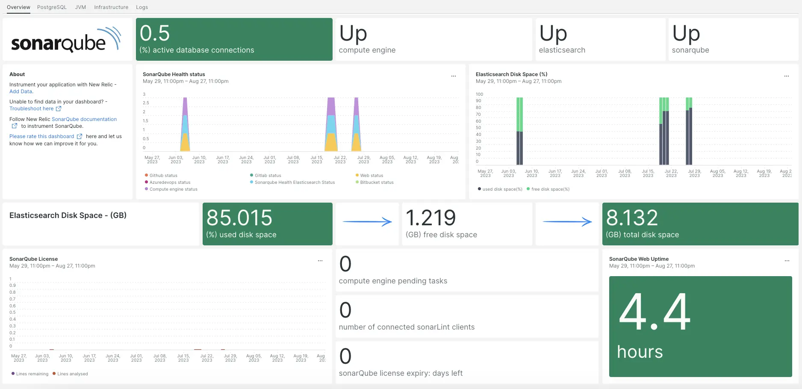Open the SonarQube Web Uptime options menu
This screenshot has height=389, width=802.
(x=787, y=261)
